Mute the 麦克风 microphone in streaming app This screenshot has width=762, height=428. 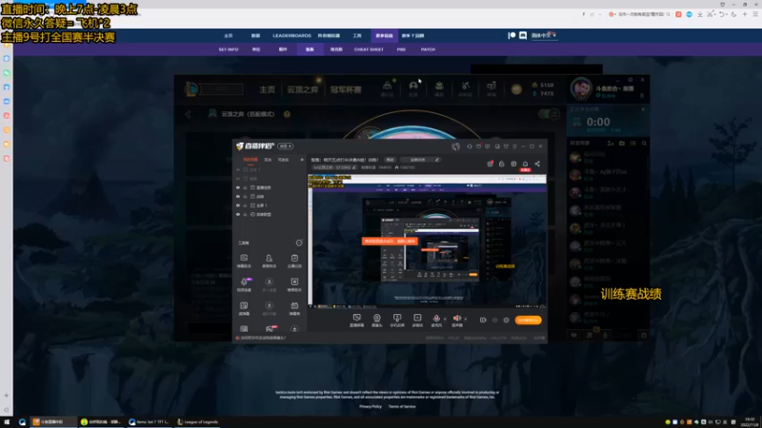tap(436, 320)
